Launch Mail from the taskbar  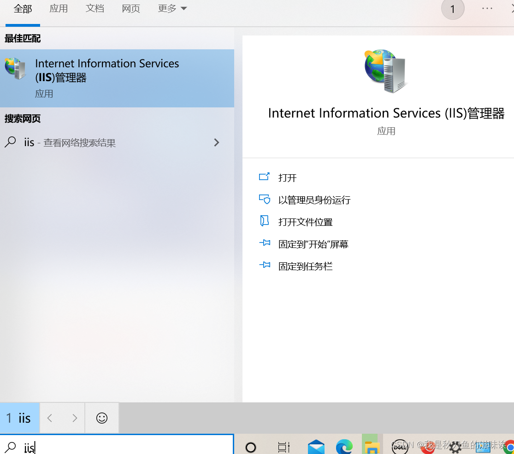coord(316,447)
